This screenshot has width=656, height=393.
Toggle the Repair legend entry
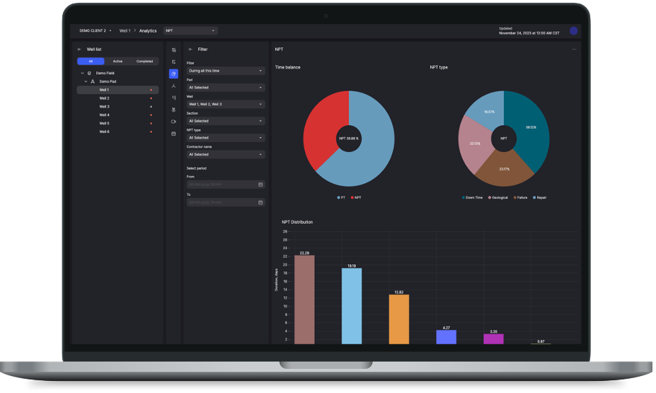540,197
